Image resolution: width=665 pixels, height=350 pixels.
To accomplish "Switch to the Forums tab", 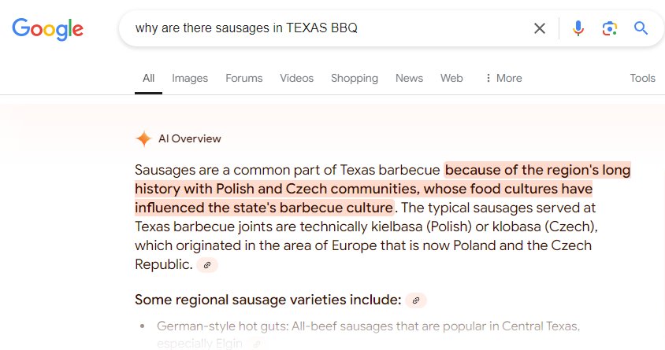I will (244, 78).
